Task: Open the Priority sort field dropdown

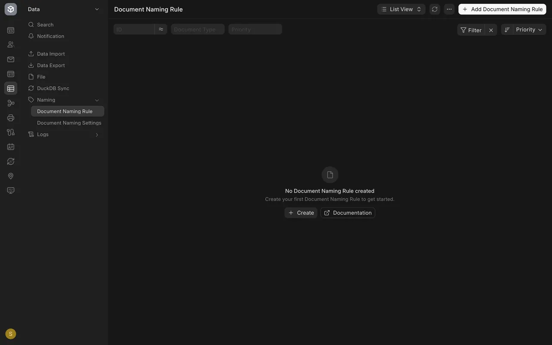Action: click(529, 29)
